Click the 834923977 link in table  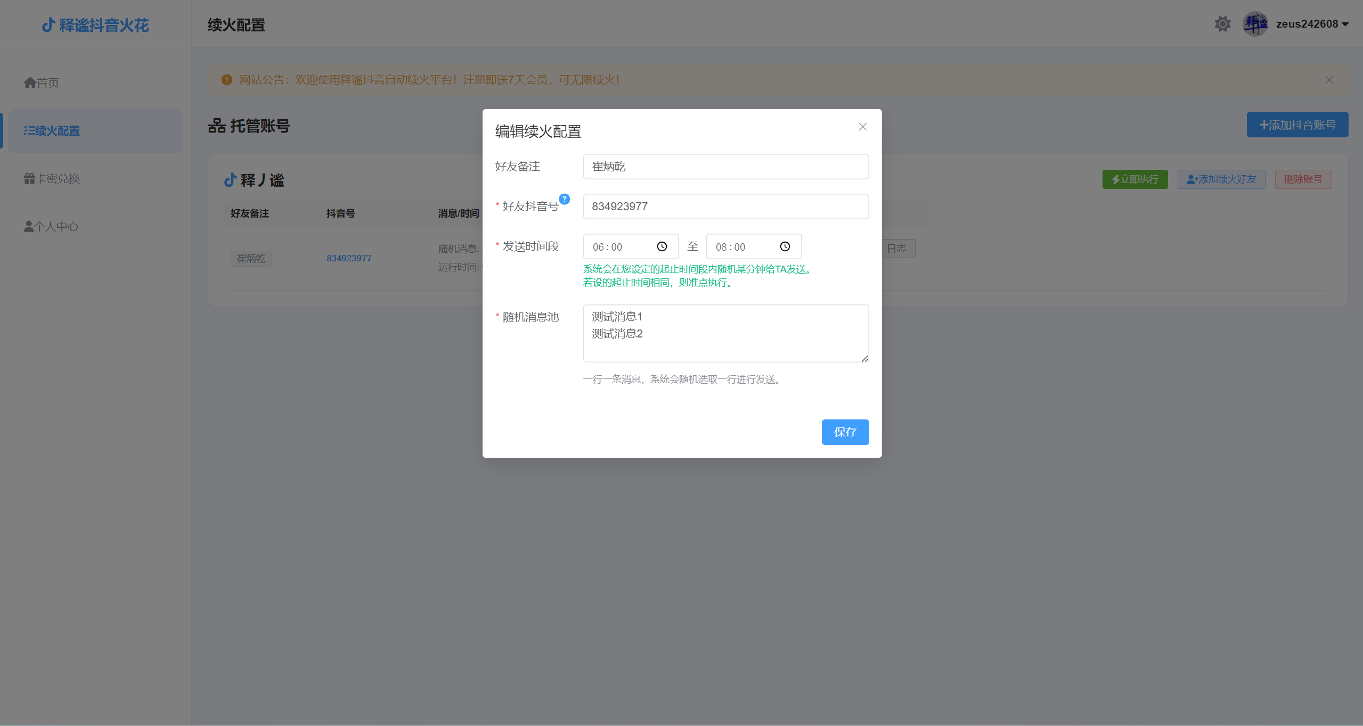click(x=349, y=258)
